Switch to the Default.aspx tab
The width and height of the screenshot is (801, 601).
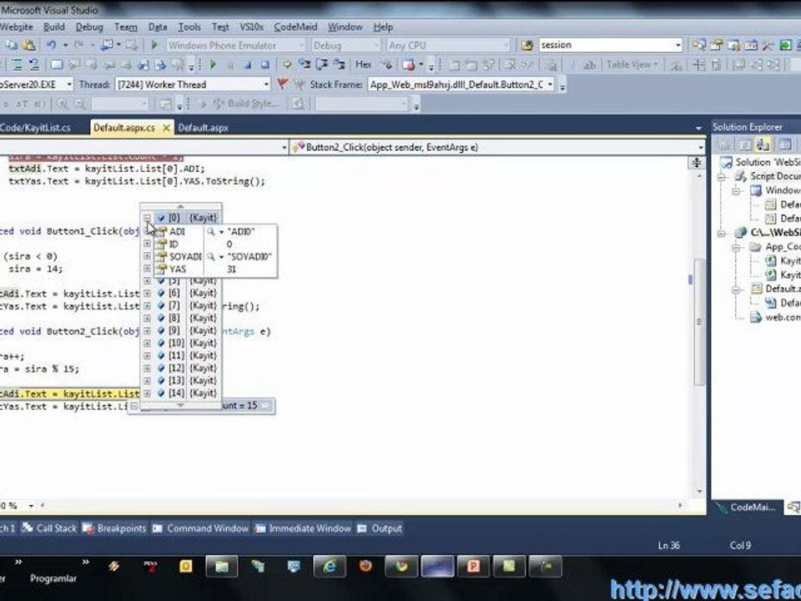pos(203,128)
